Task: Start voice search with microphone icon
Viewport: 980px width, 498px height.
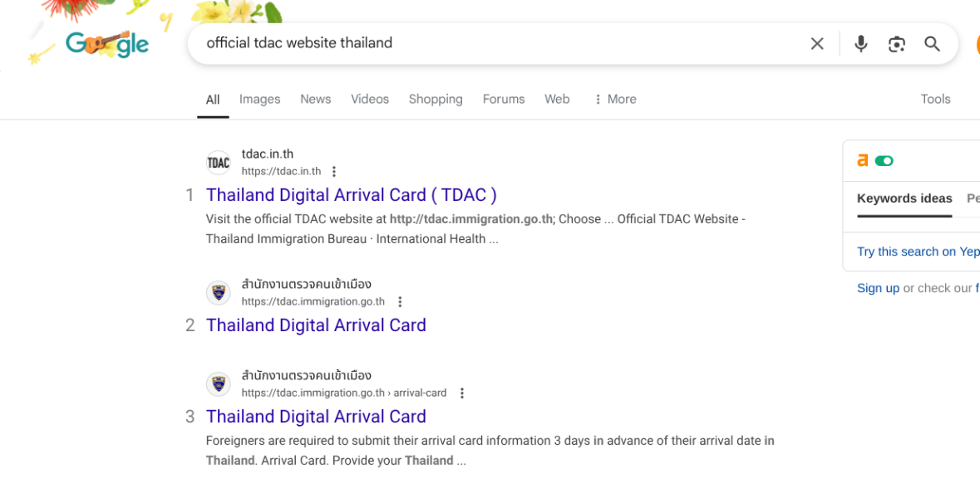Action: [860, 44]
